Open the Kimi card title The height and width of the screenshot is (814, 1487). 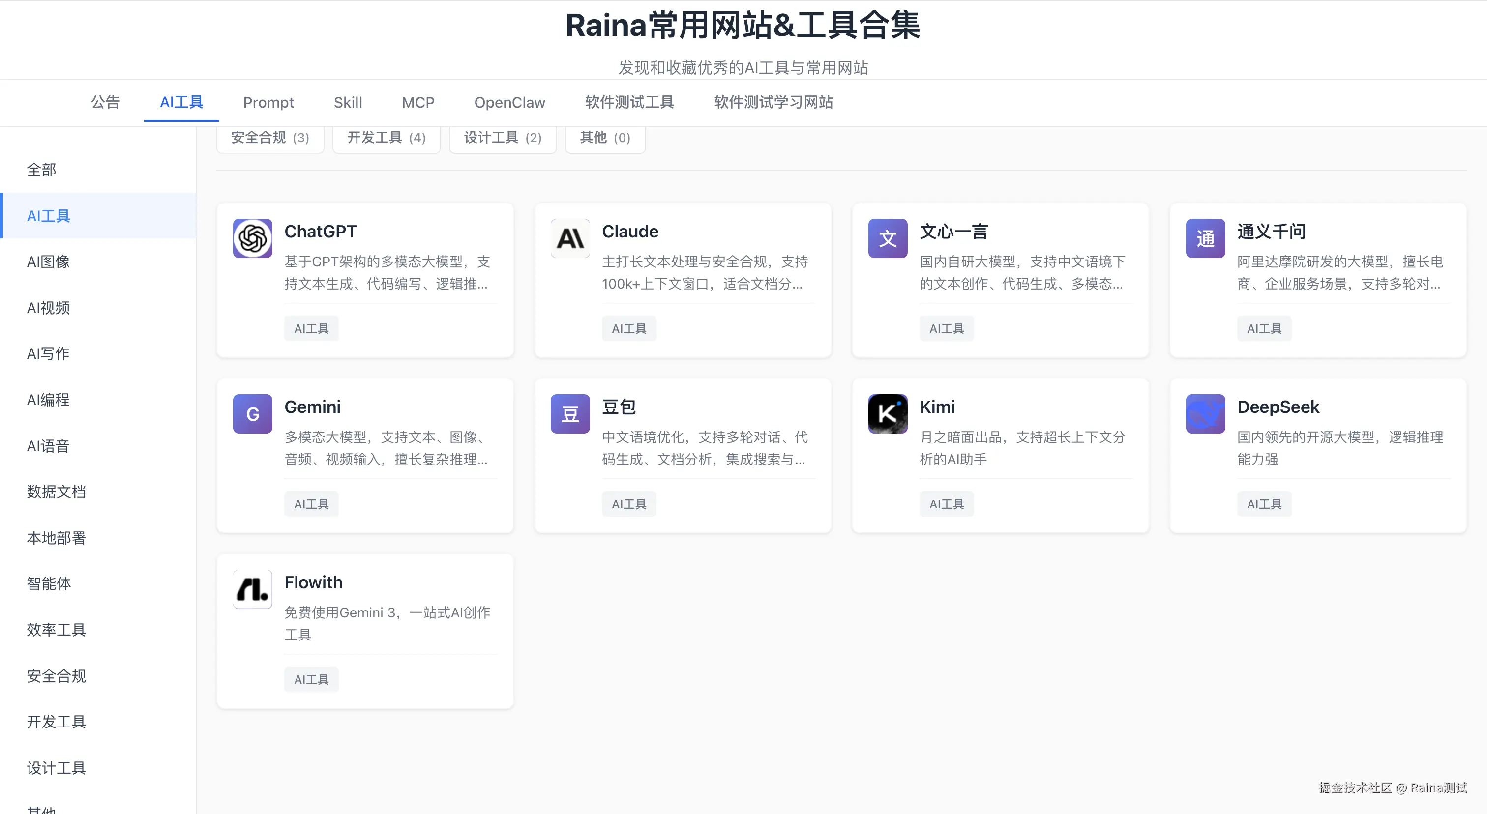point(936,407)
